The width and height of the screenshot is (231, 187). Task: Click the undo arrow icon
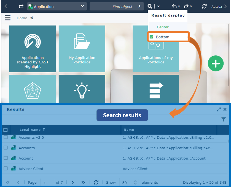pyautogui.click(x=174, y=6)
